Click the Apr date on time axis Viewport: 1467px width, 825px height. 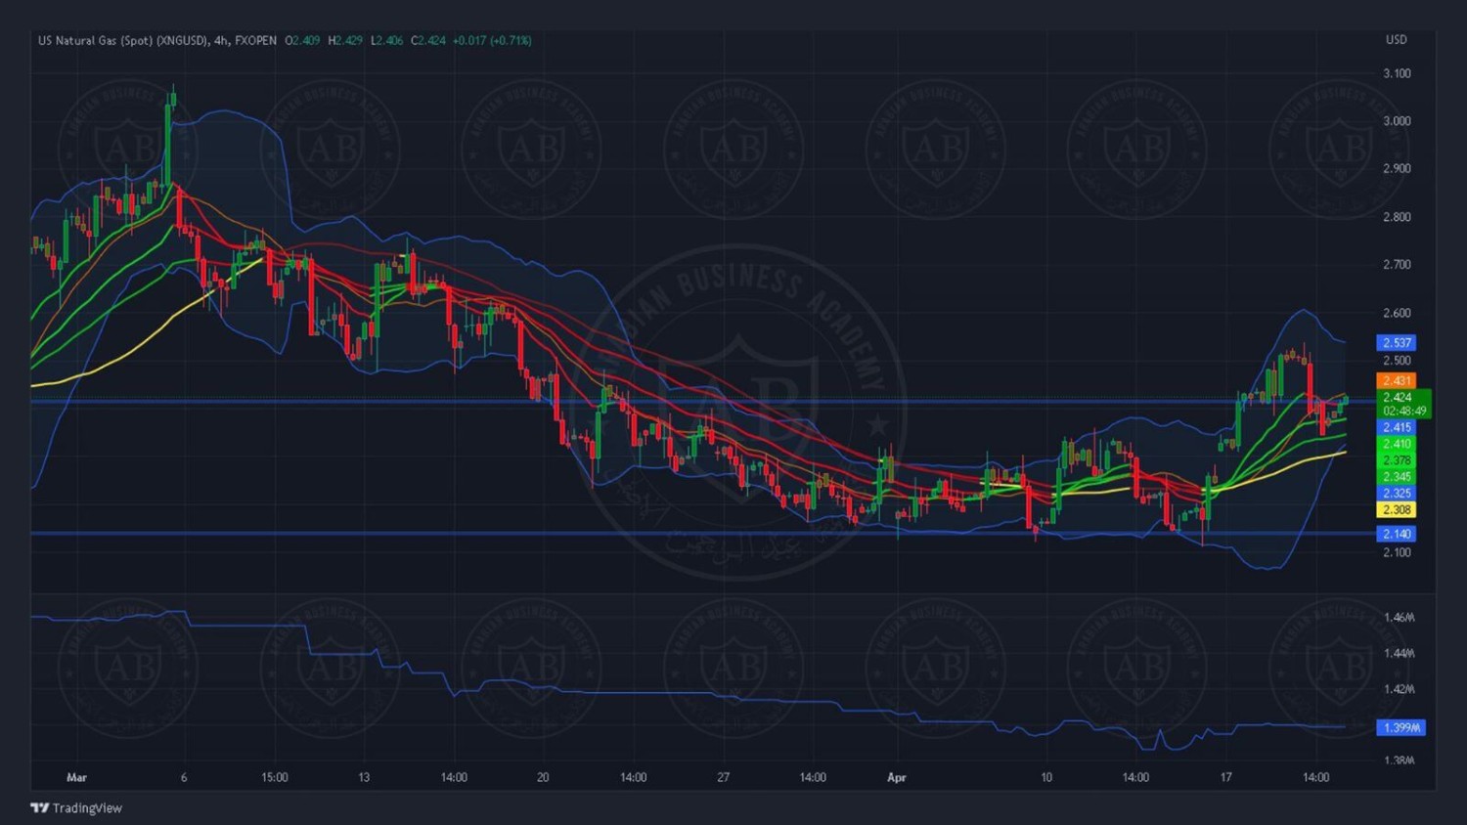click(897, 777)
